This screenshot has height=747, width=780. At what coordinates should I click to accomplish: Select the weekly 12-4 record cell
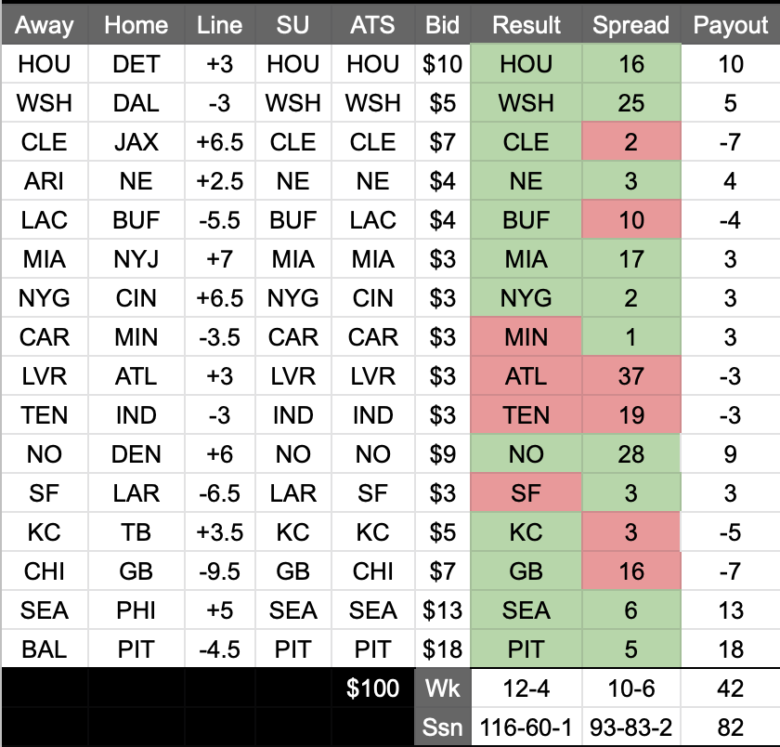[x=526, y=688]
